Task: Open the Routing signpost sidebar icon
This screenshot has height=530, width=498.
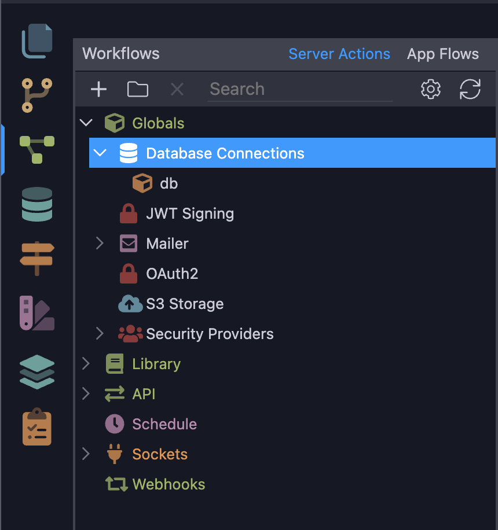Action: pyautogui.click(x=37, y=259)
